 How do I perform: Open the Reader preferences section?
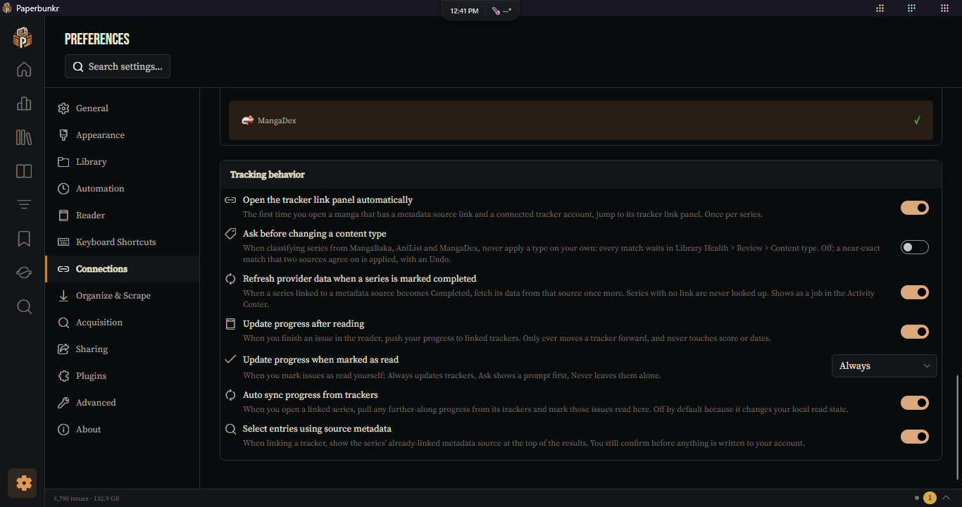tap(122, 215)
